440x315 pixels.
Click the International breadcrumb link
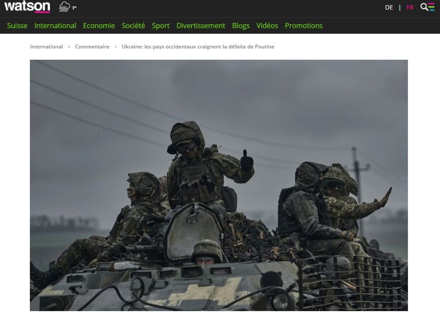coord(47,47)
